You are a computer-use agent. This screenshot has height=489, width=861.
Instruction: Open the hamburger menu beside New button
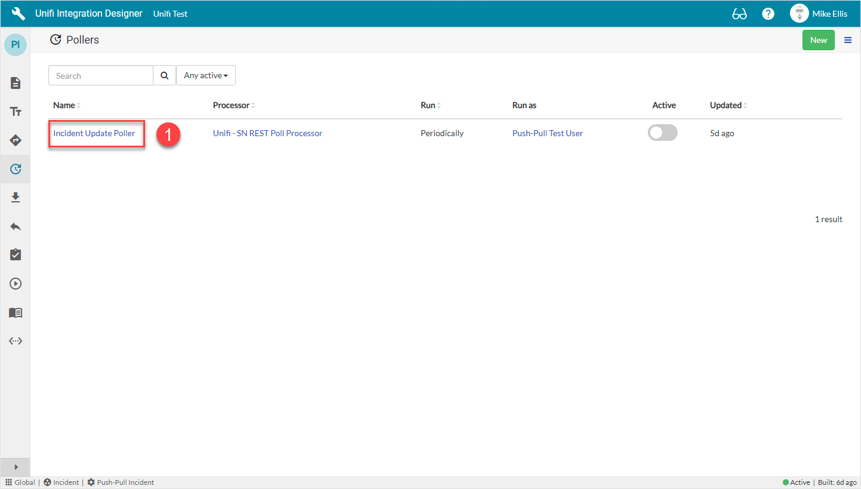[848, 40]
